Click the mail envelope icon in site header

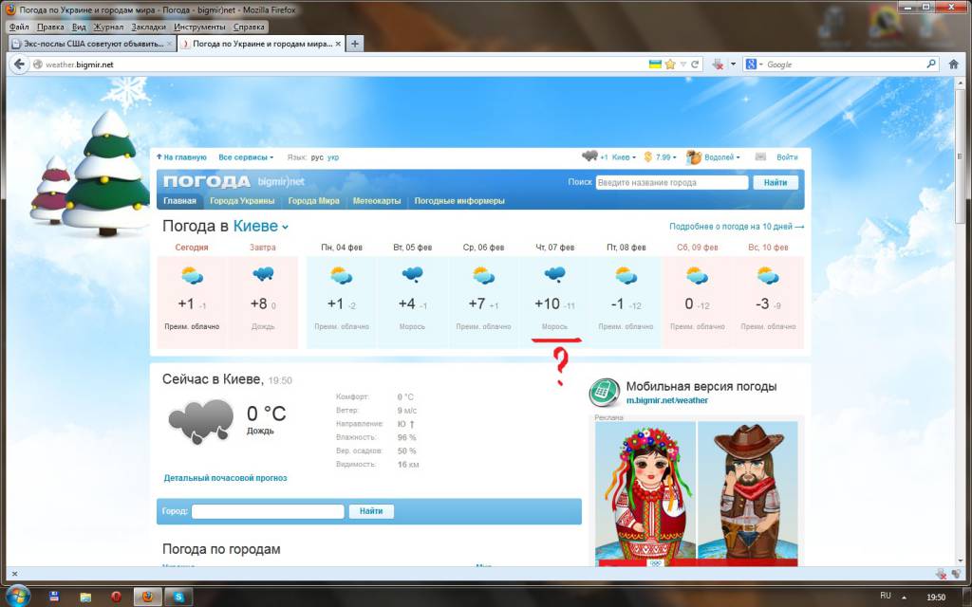tap(760, 156)
